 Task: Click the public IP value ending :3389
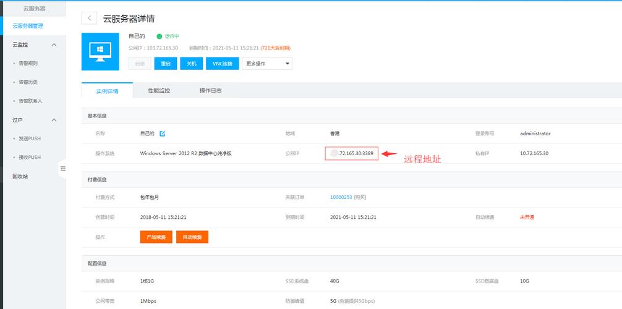352,153
